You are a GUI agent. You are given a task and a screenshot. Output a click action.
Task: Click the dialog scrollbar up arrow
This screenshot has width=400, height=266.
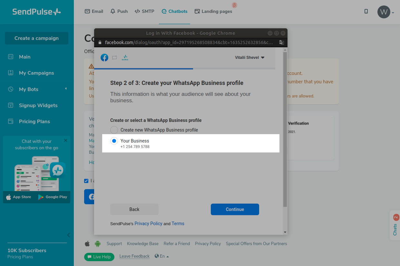pos(285,50)
